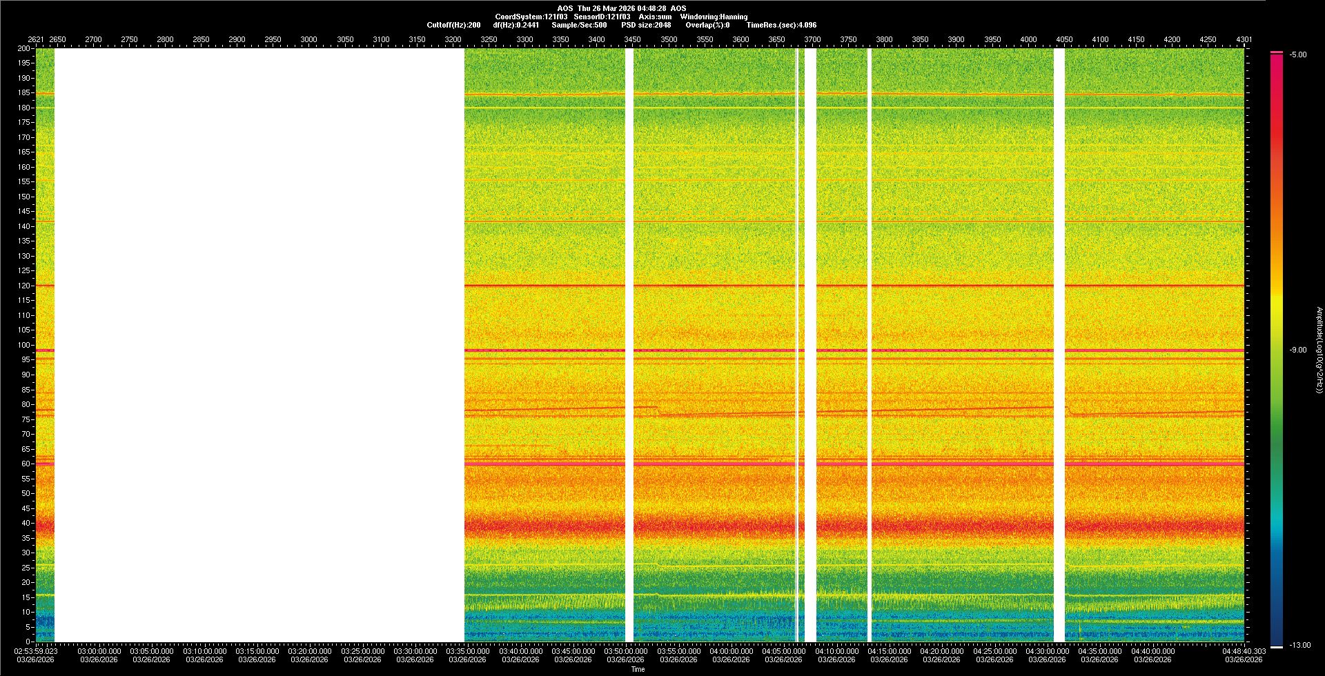Click the -9.00 colorbar scale label
1325x676 pixels.
pos(1297,350)
